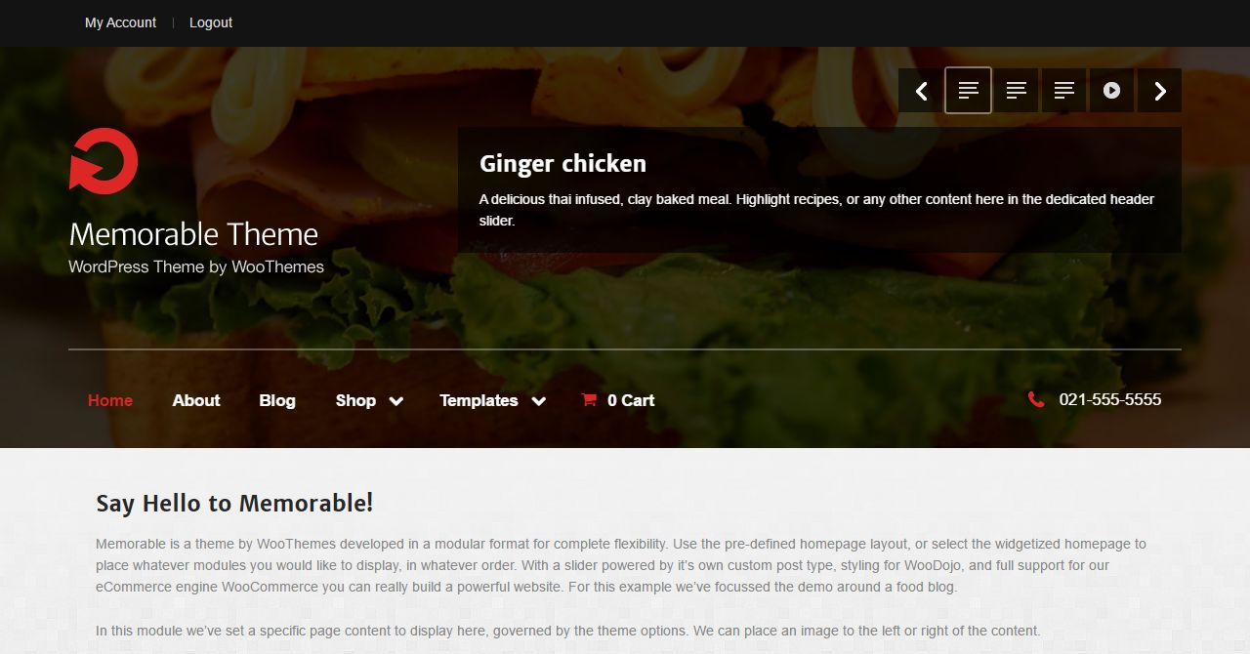The width and height of the screenshot is (1250, 654).
Task: Go to the previous slide arrow
Action: pos(921,91)
